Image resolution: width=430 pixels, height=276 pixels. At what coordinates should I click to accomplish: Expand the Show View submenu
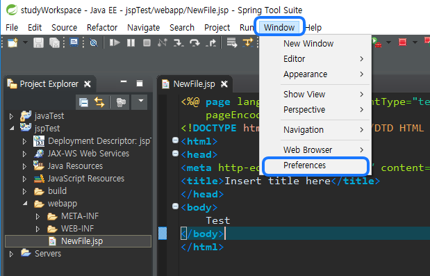315,95
